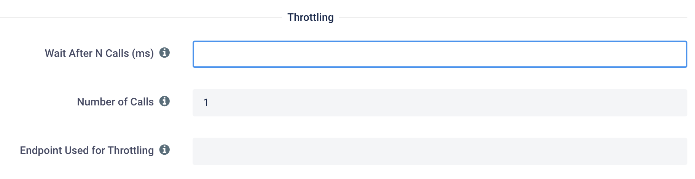The height and width of the screenshot is (179, 695).
Task: Select the Endpoint Used for Throttling field
Action: [x=440, y=151]
